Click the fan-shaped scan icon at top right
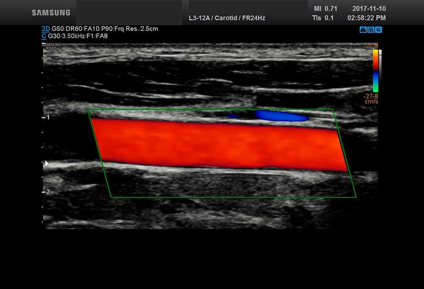Image resolution: width=424 pixels, height=289 pixels. (x=363, y=30)
